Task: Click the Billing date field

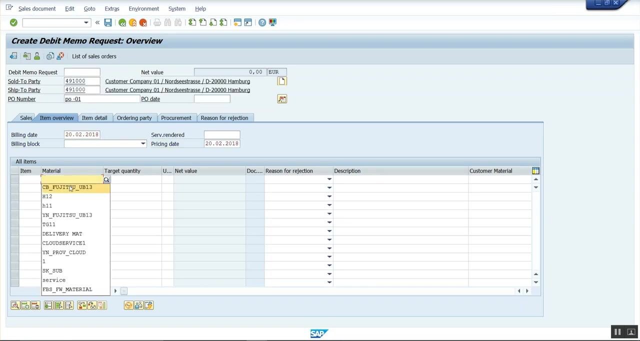Action: click(x=82, y=134)
